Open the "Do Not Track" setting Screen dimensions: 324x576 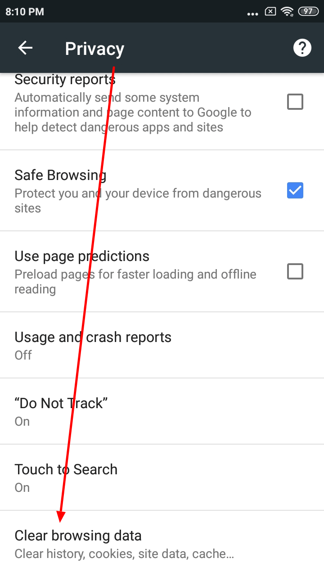click(162, 411)
